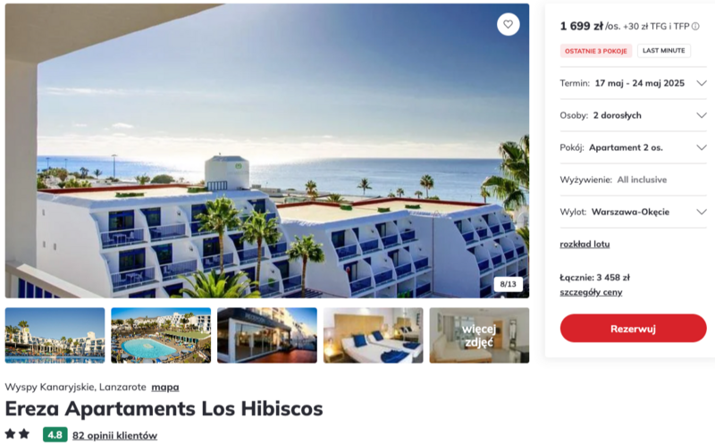715x443 pixels.
Task: Select the first beachfront hotel thumbnail
Action: (55, 335)
